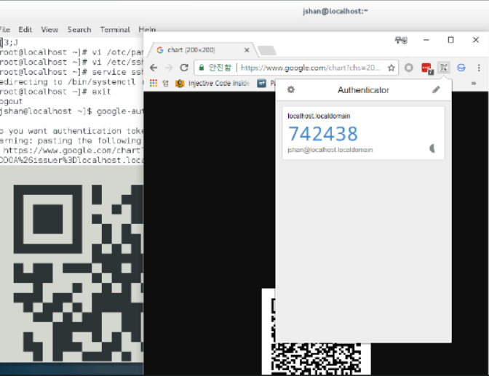This screenshot has height=376, width=489.
Task: Click the Authenticator title text
Action: [363, 90]
